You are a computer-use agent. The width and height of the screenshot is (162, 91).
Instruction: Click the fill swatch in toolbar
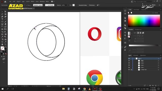[3, 48]
